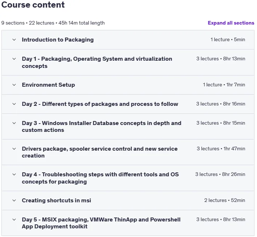The width and height of the screenshot is (257, 237).
Task: Open Day 1 Packaging, Operating System title
Action: point(97,63)
